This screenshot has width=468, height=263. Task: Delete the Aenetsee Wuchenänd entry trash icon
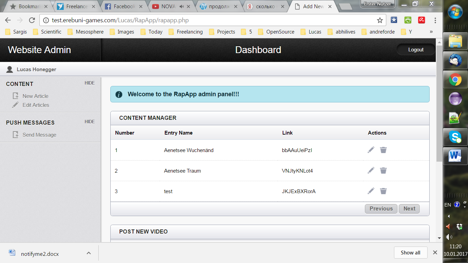click(383, 150)
